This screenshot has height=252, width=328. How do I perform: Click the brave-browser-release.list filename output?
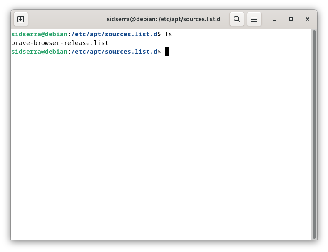[60, 43]
